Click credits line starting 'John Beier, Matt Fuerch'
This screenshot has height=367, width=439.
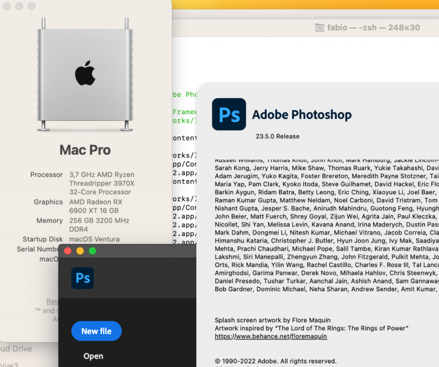(x=327, y=216)
